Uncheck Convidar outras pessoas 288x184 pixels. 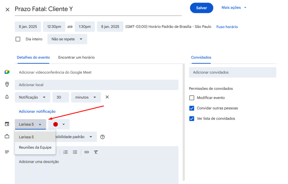192,108
